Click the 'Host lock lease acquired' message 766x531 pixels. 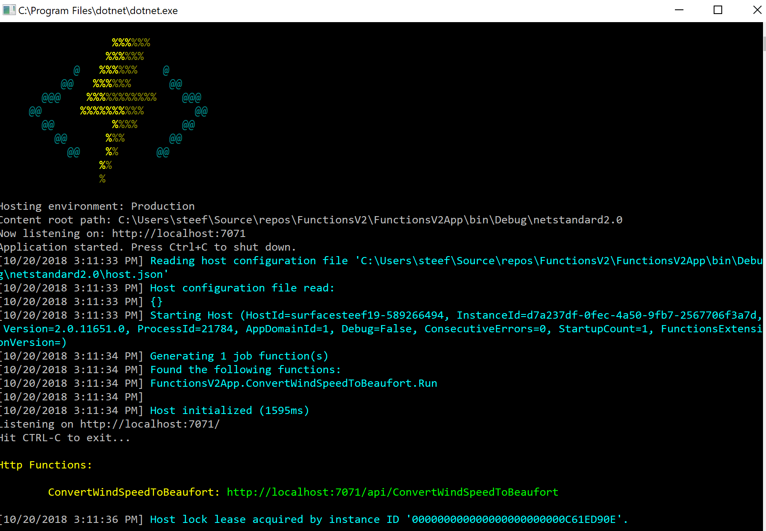coord(389,520)
